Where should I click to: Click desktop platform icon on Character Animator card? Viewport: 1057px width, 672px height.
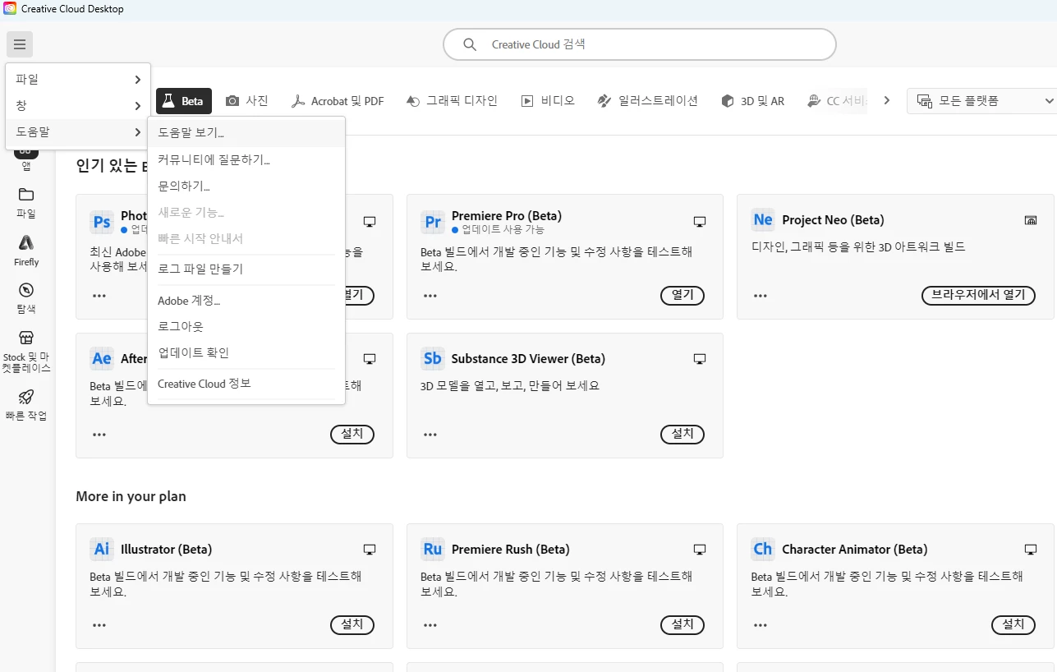[x=1031, y=550]
